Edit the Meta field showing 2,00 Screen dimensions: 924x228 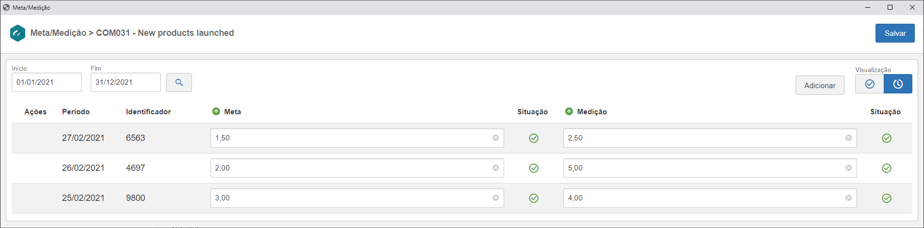pos(357,168)
